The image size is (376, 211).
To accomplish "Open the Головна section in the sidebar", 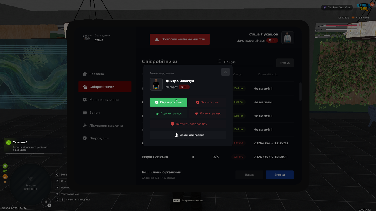I will pos(105,74).
